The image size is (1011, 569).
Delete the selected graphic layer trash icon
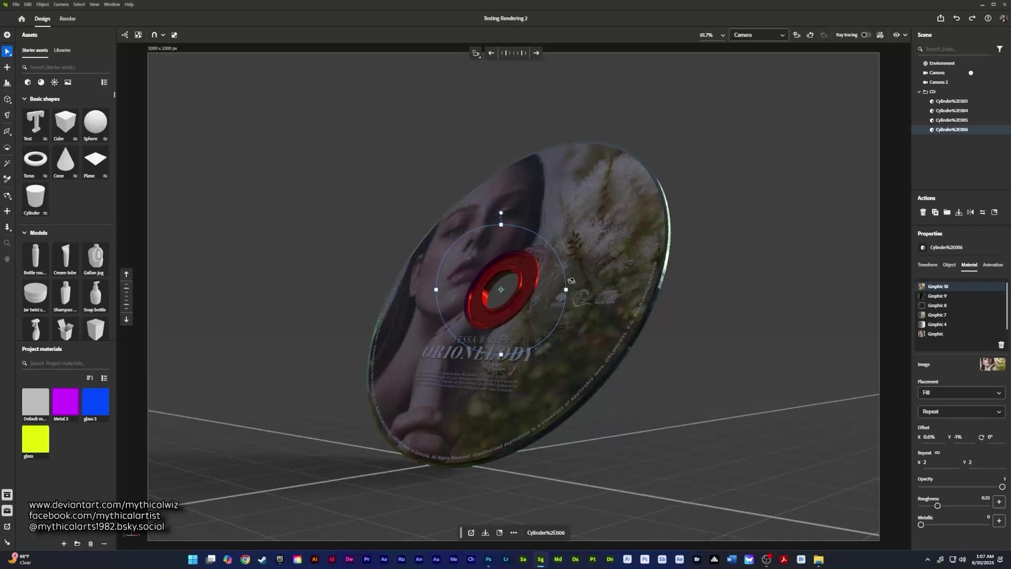coord(1001,345)
